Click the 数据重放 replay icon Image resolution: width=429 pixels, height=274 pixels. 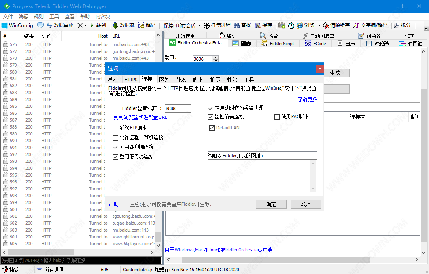pos(49,25)
